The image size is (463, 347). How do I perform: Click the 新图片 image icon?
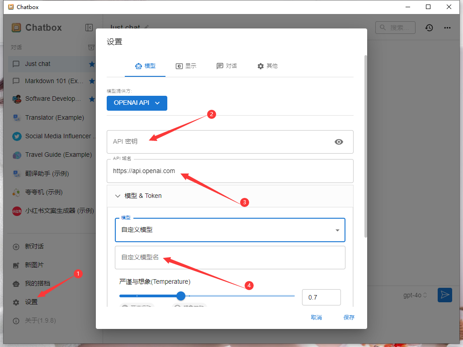(x=16, y=265)
